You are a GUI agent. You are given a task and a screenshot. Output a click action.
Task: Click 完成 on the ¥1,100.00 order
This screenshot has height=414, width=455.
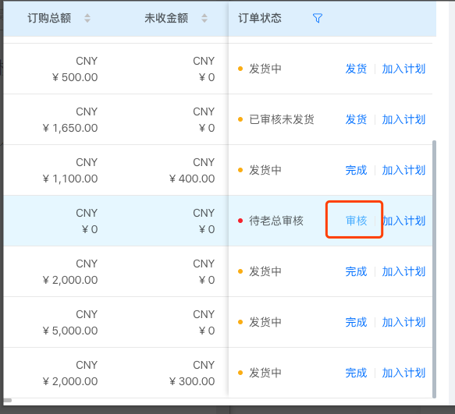(x=356, y=170)
